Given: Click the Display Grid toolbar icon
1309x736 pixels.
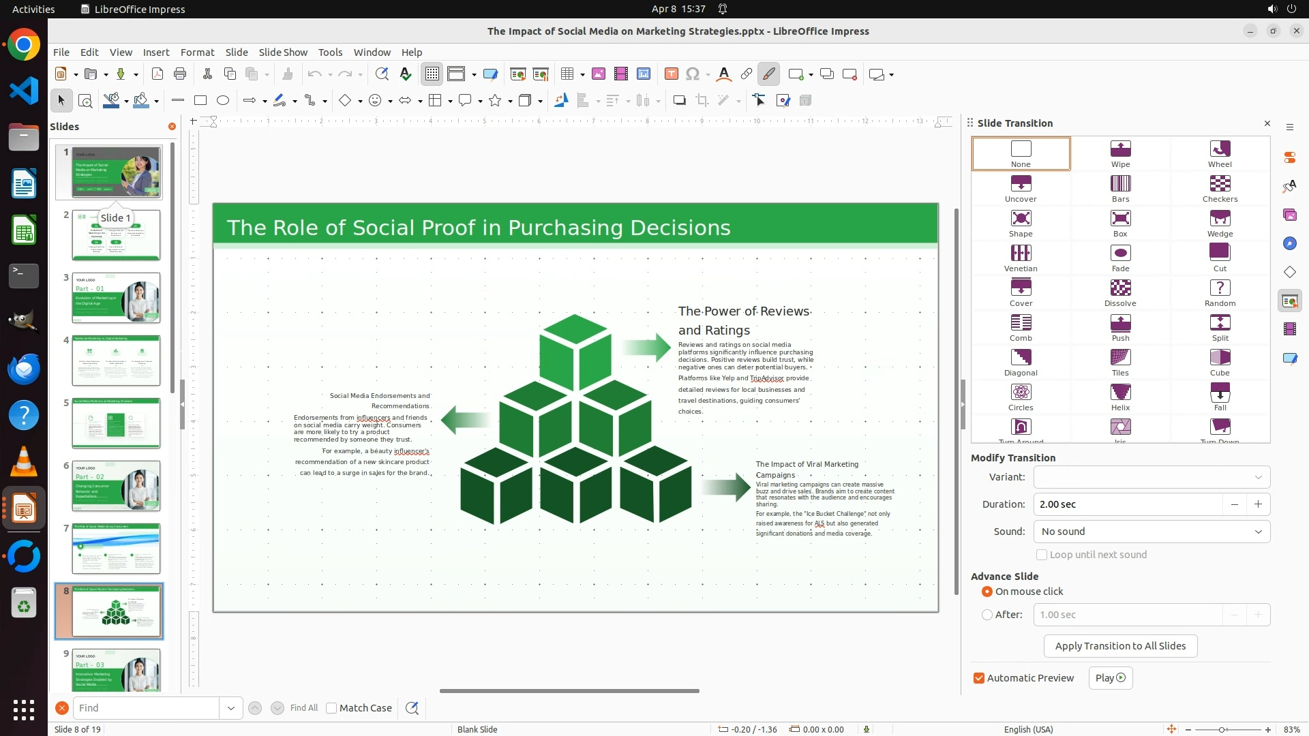Looking at the screenshot, I should click(x=432, y=74).
